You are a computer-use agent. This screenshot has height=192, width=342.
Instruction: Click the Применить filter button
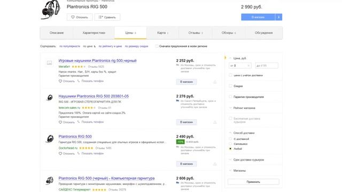click(253, 182)
